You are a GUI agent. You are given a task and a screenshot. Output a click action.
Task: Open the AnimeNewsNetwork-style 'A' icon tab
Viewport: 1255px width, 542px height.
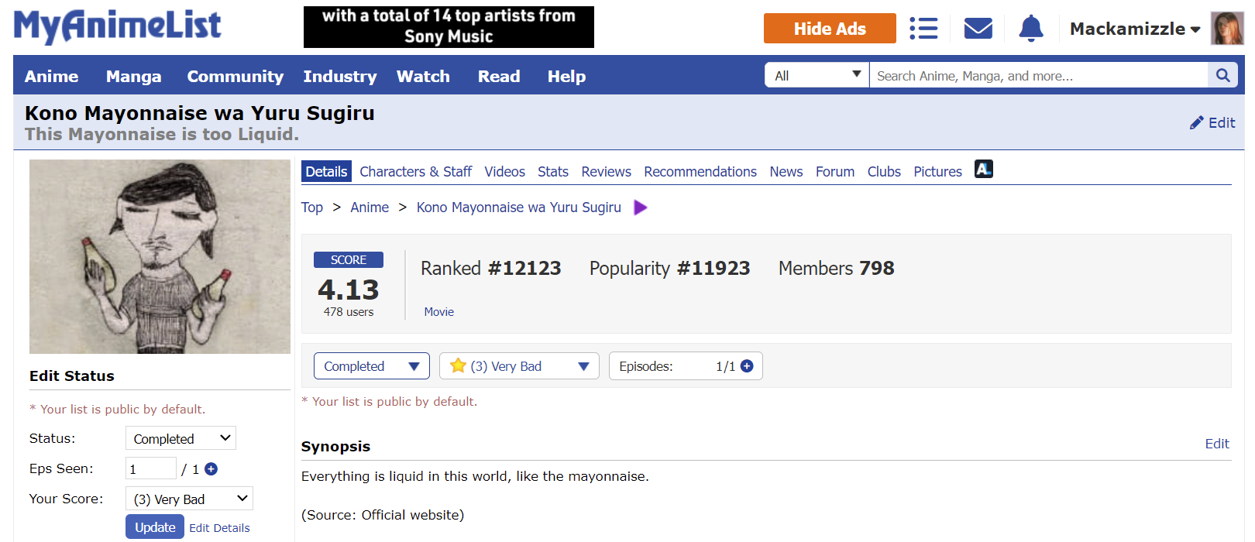click(x=983, y=169)
